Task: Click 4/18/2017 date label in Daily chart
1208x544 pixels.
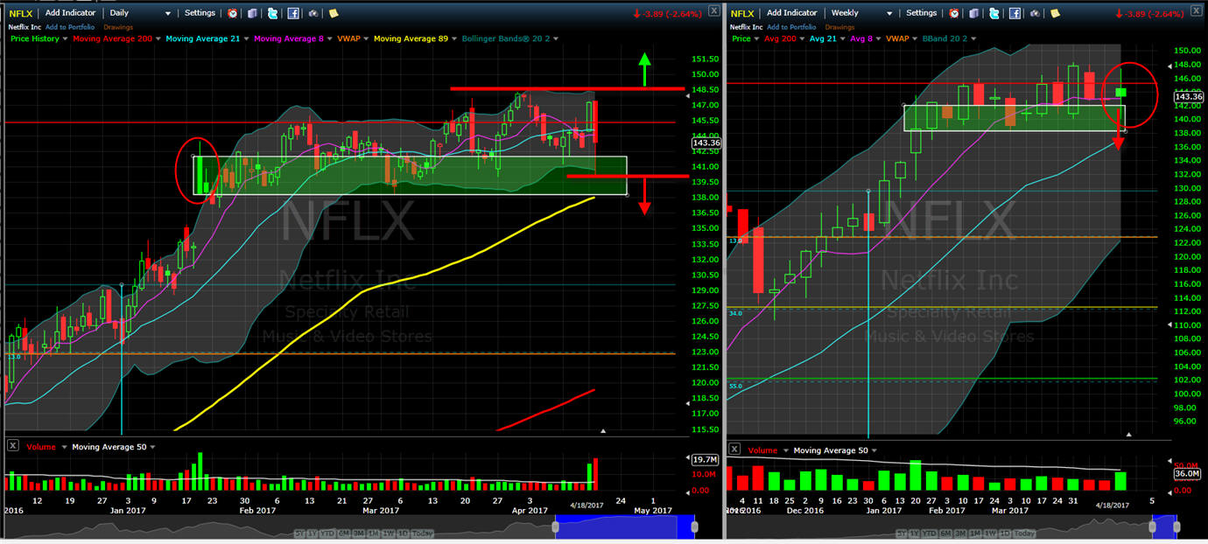Action: tap(588, 505)
